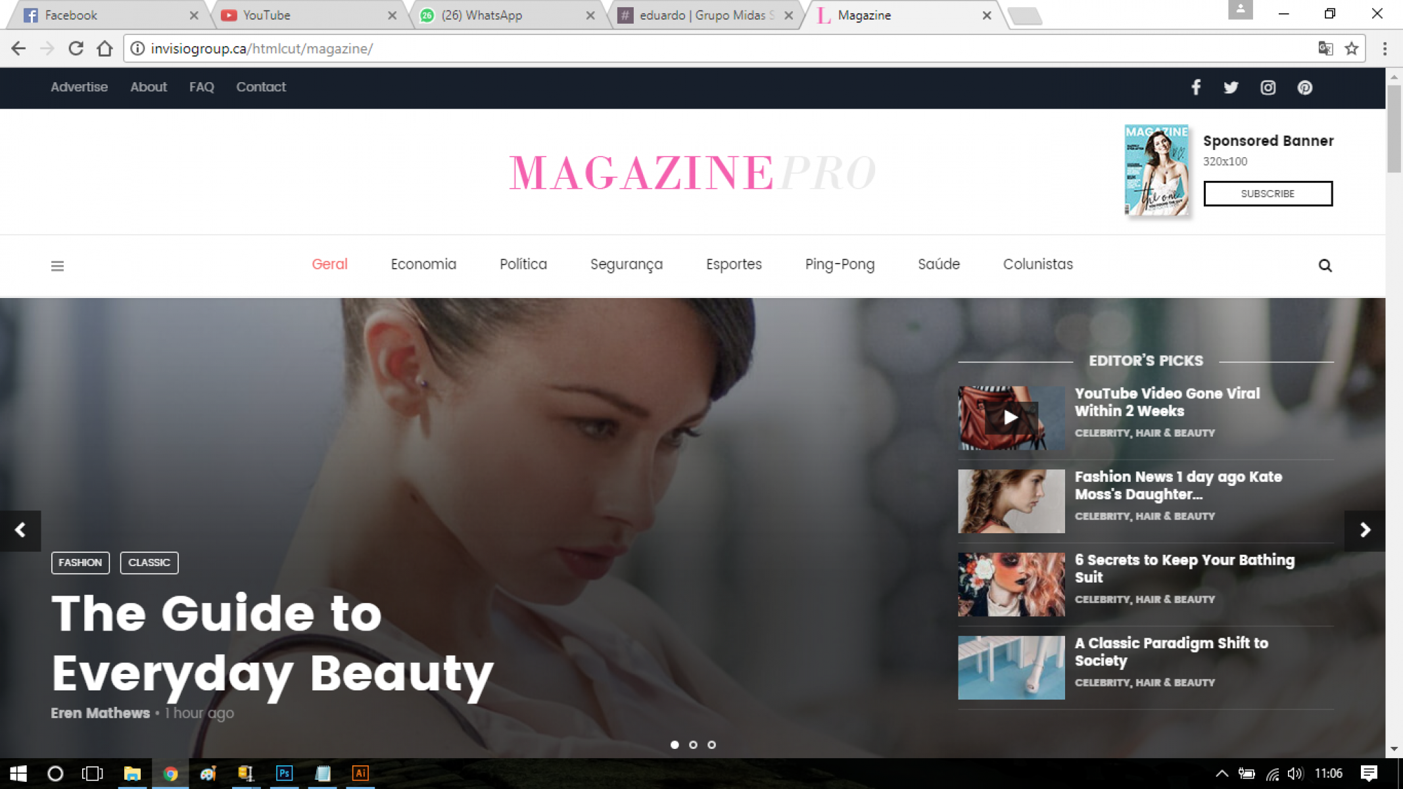Reload the page with refresh icon
The height and width of the screenshot is (789, 1403).
[x=76, y=49]
